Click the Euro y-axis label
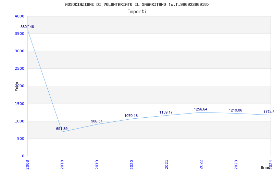The image size is (274, 171). pyautogui.click(x=17, y=87)
